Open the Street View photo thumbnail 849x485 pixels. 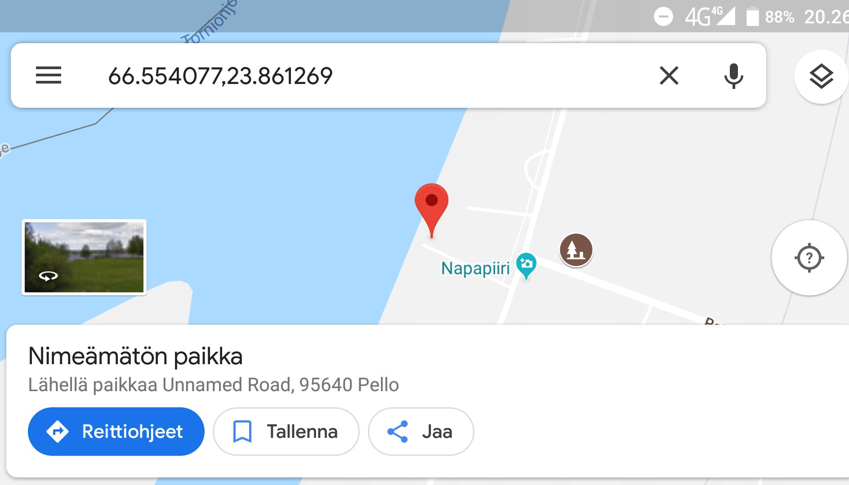[84, 257]
